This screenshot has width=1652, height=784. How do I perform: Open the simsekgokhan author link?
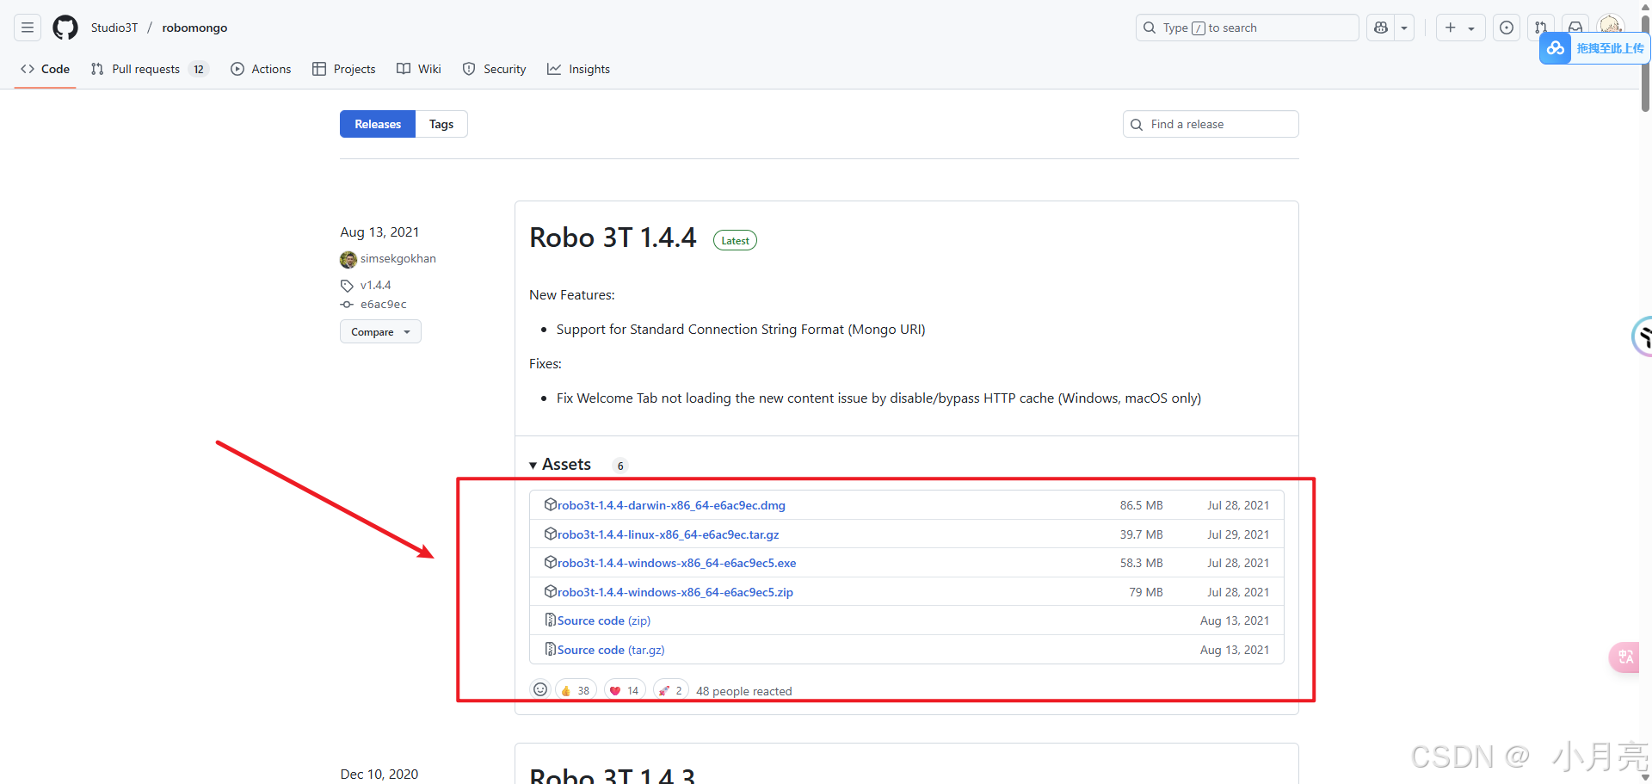(398, 259)
